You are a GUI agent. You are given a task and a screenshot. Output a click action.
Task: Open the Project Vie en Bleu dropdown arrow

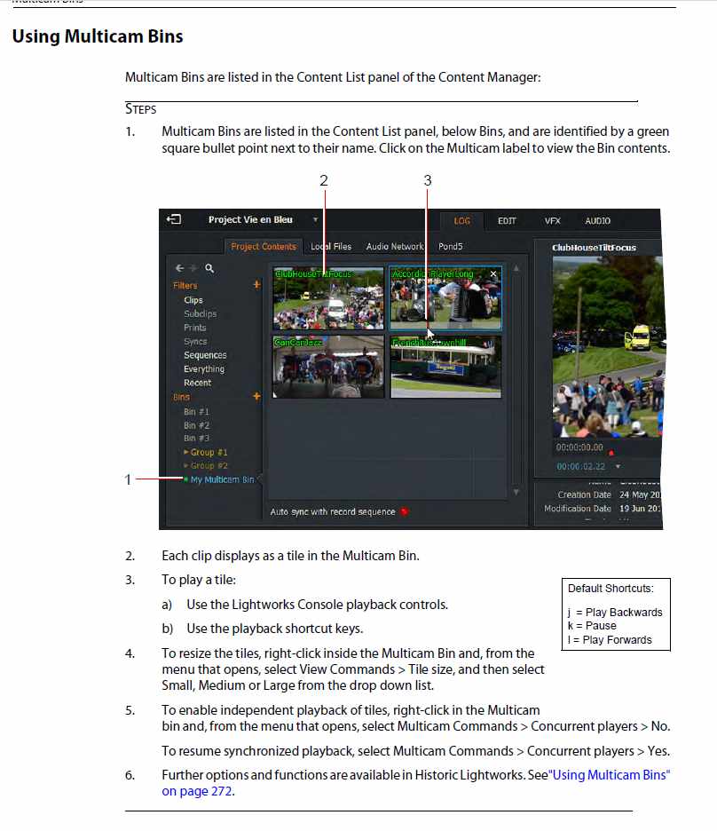(316, 219)
